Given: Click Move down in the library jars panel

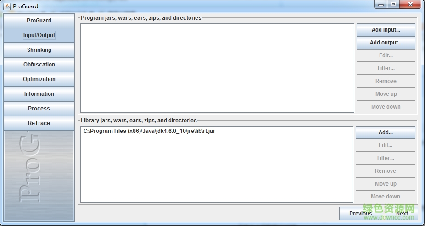Looking at the screenshot, I should [x=386, y=197].
